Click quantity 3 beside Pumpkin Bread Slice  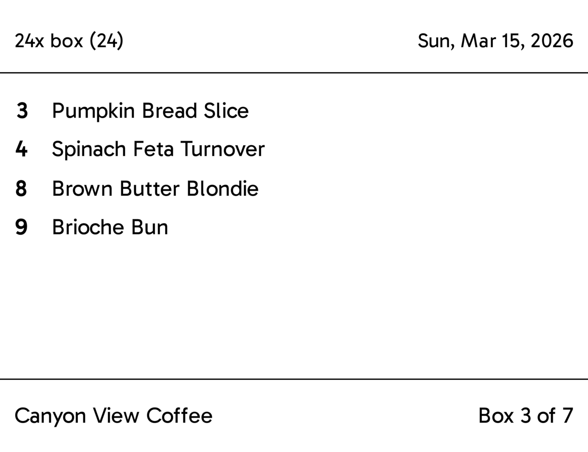pos(22,111)
